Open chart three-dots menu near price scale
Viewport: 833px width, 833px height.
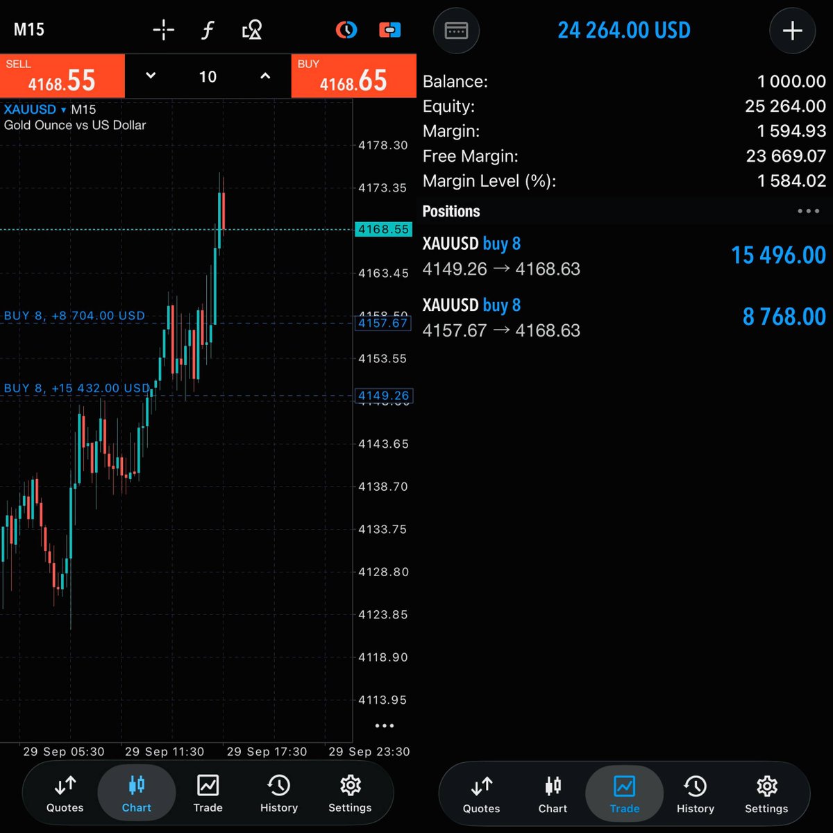coord(385,726)
